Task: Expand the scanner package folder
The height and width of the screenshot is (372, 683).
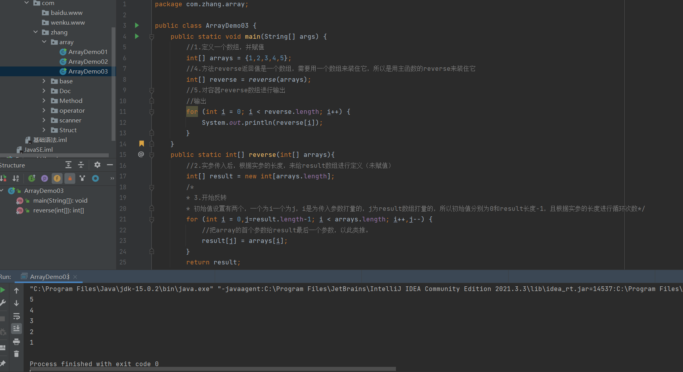Action: (x=44, y=120)
